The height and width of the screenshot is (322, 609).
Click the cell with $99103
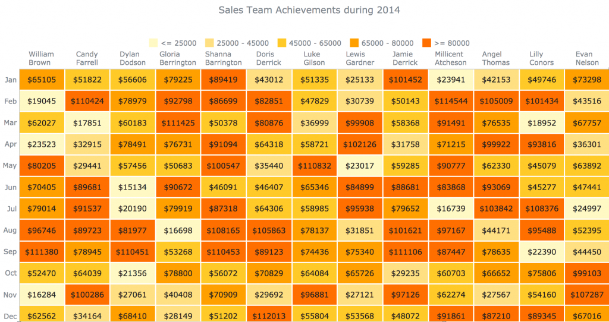click(x=587, y=273)
